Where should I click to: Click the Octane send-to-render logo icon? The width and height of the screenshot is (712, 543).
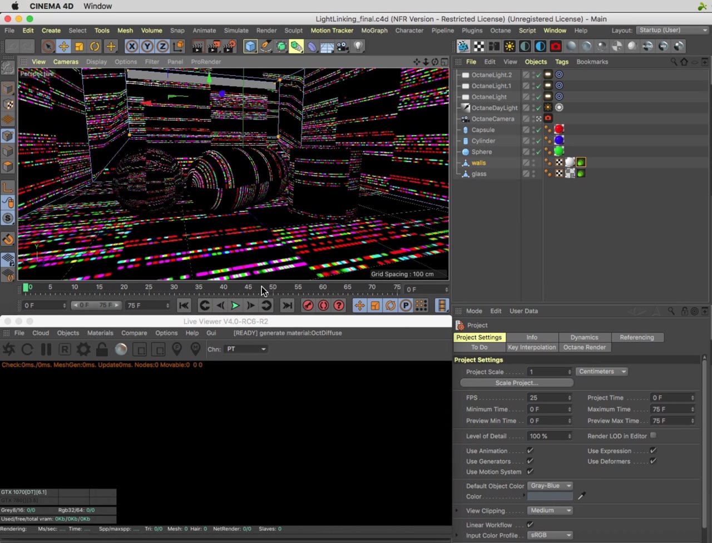(9, 349)
